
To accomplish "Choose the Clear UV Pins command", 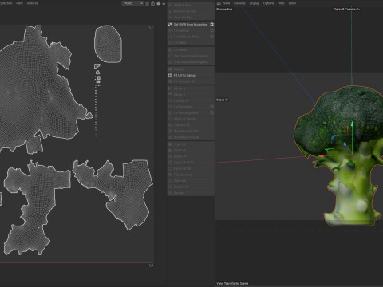I will 183,18.
